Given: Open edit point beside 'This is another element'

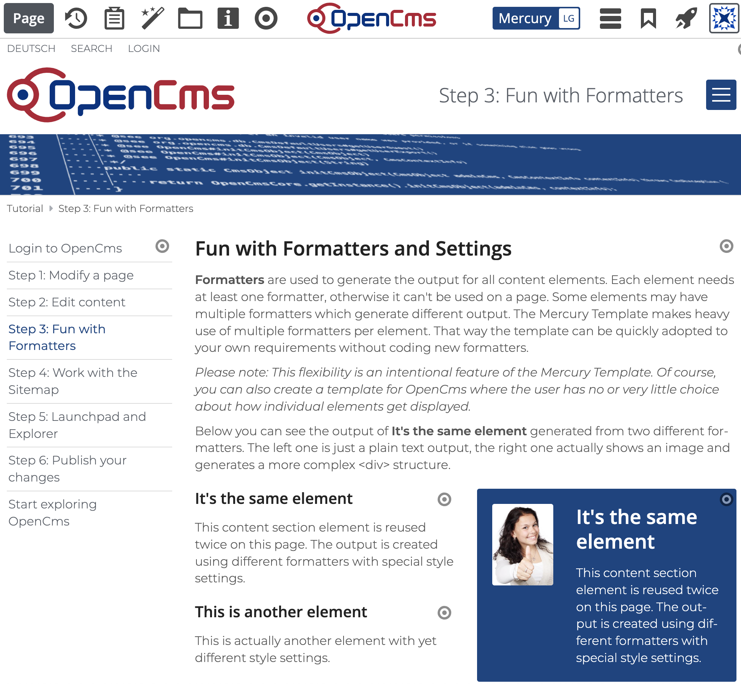Looking at the screenshot, I should (444, 613).
